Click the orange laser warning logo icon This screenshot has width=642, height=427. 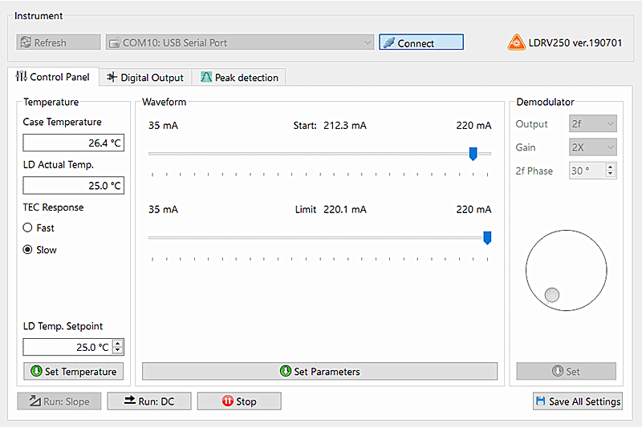[x=516, y=42]
